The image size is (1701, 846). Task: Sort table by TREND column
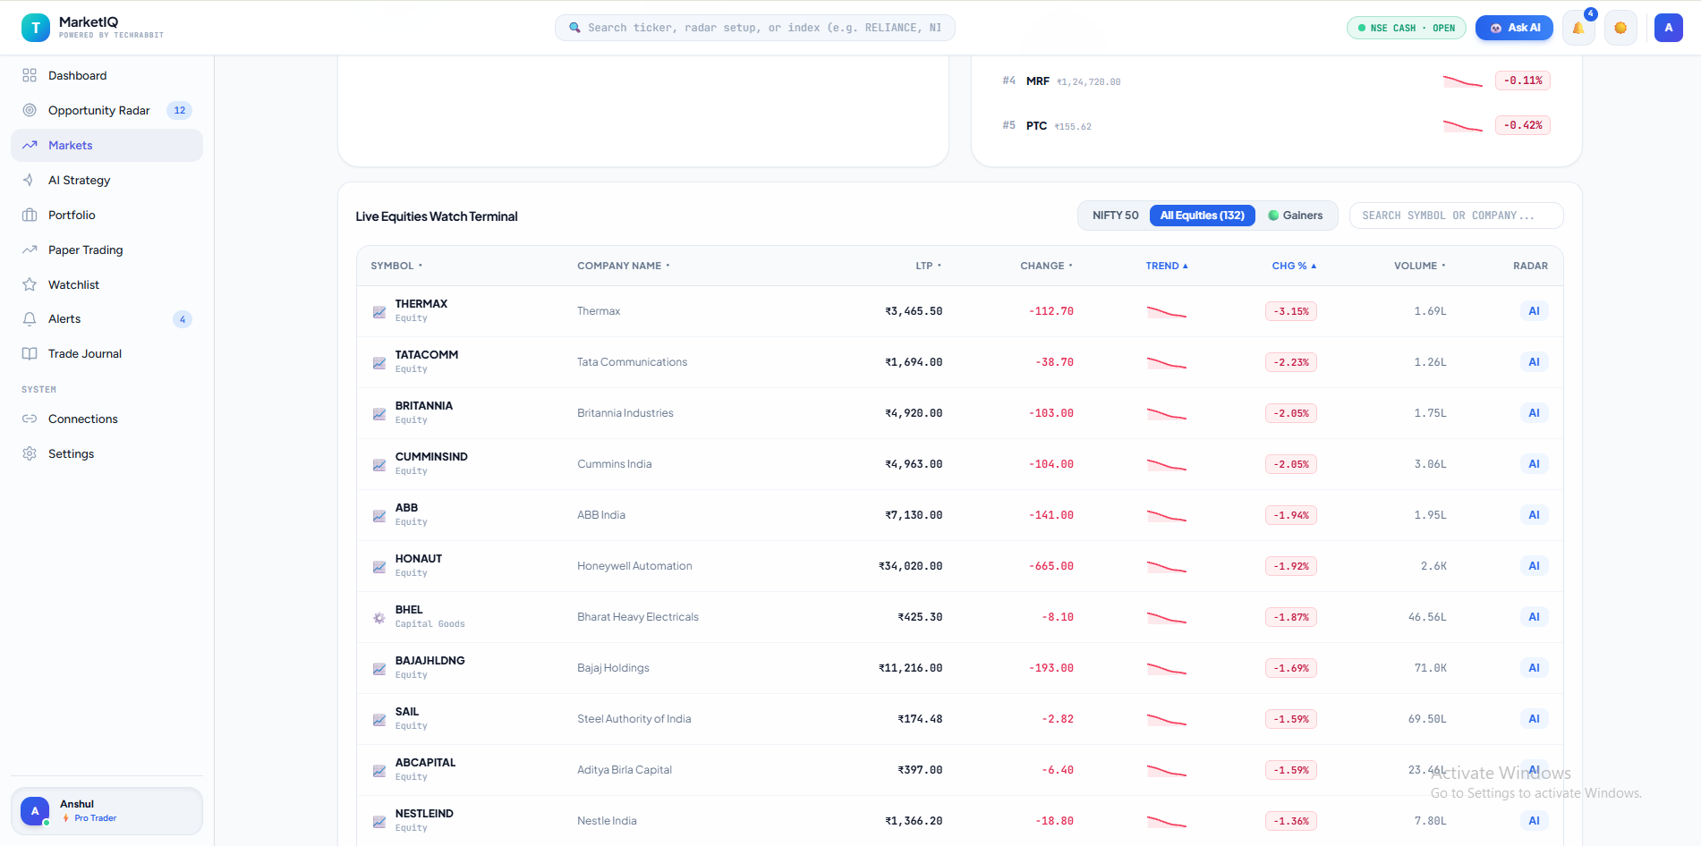[x=1167, y=266]
